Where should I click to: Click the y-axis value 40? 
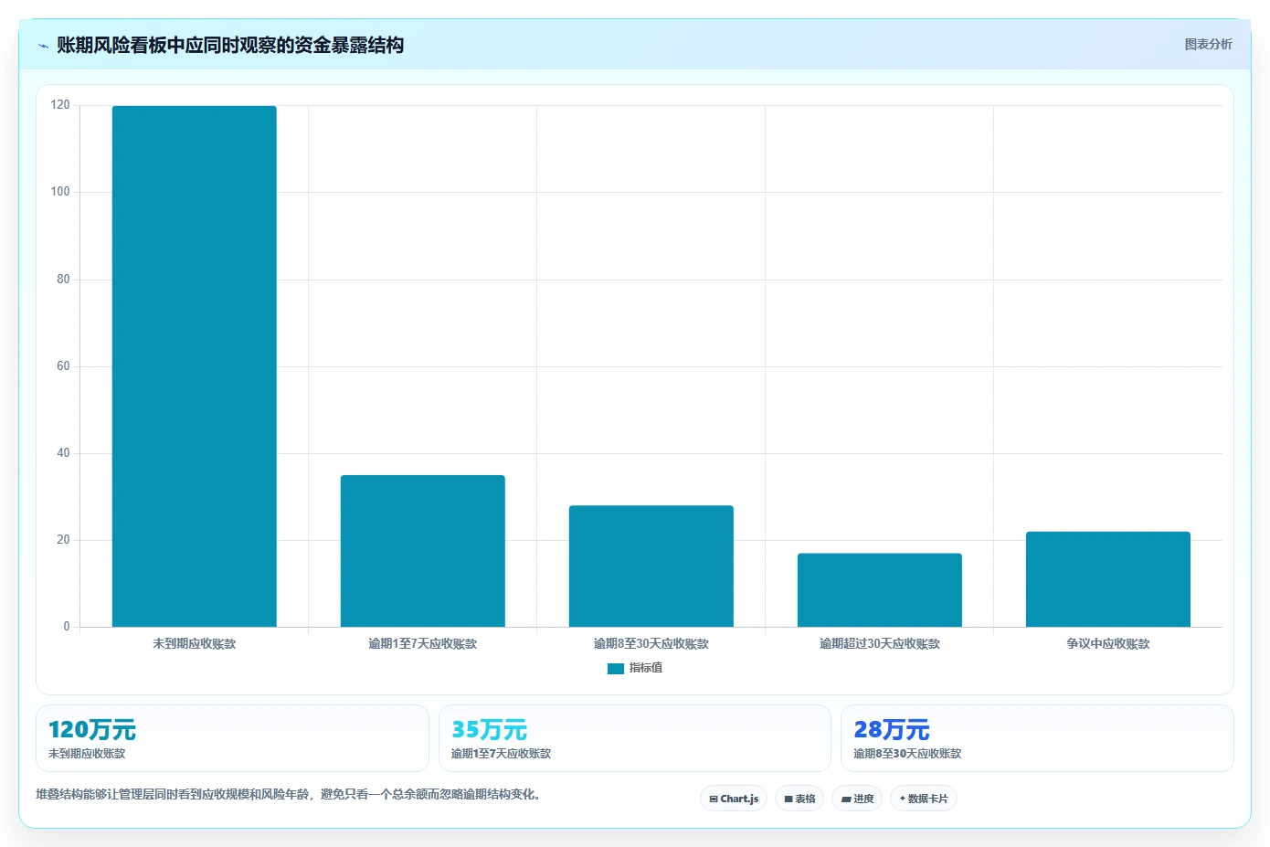63,453
